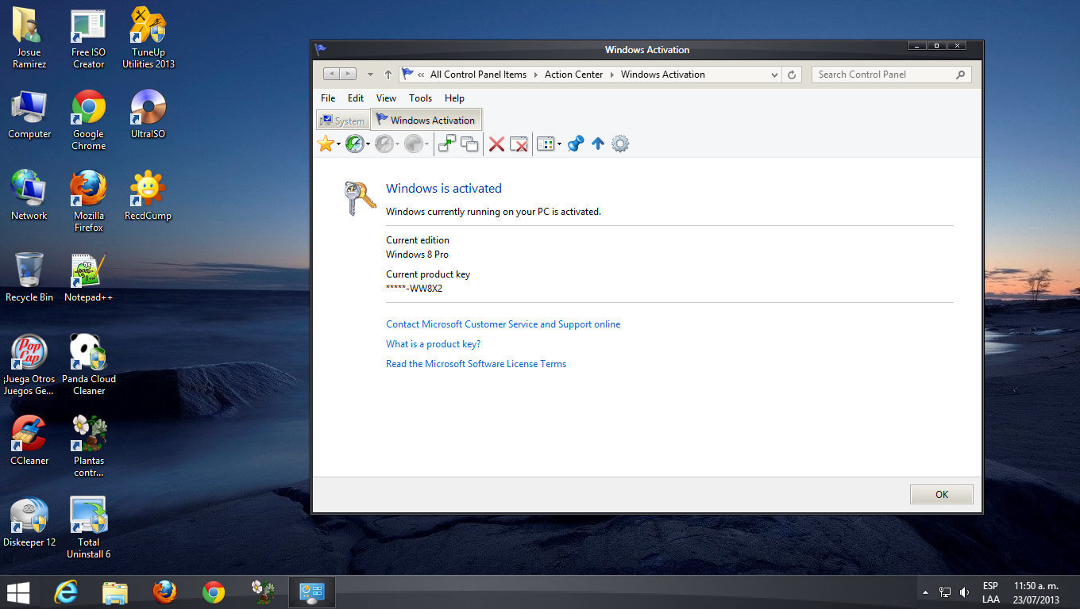Click the up arrow beside the address bar

click(x=388, y=75)
